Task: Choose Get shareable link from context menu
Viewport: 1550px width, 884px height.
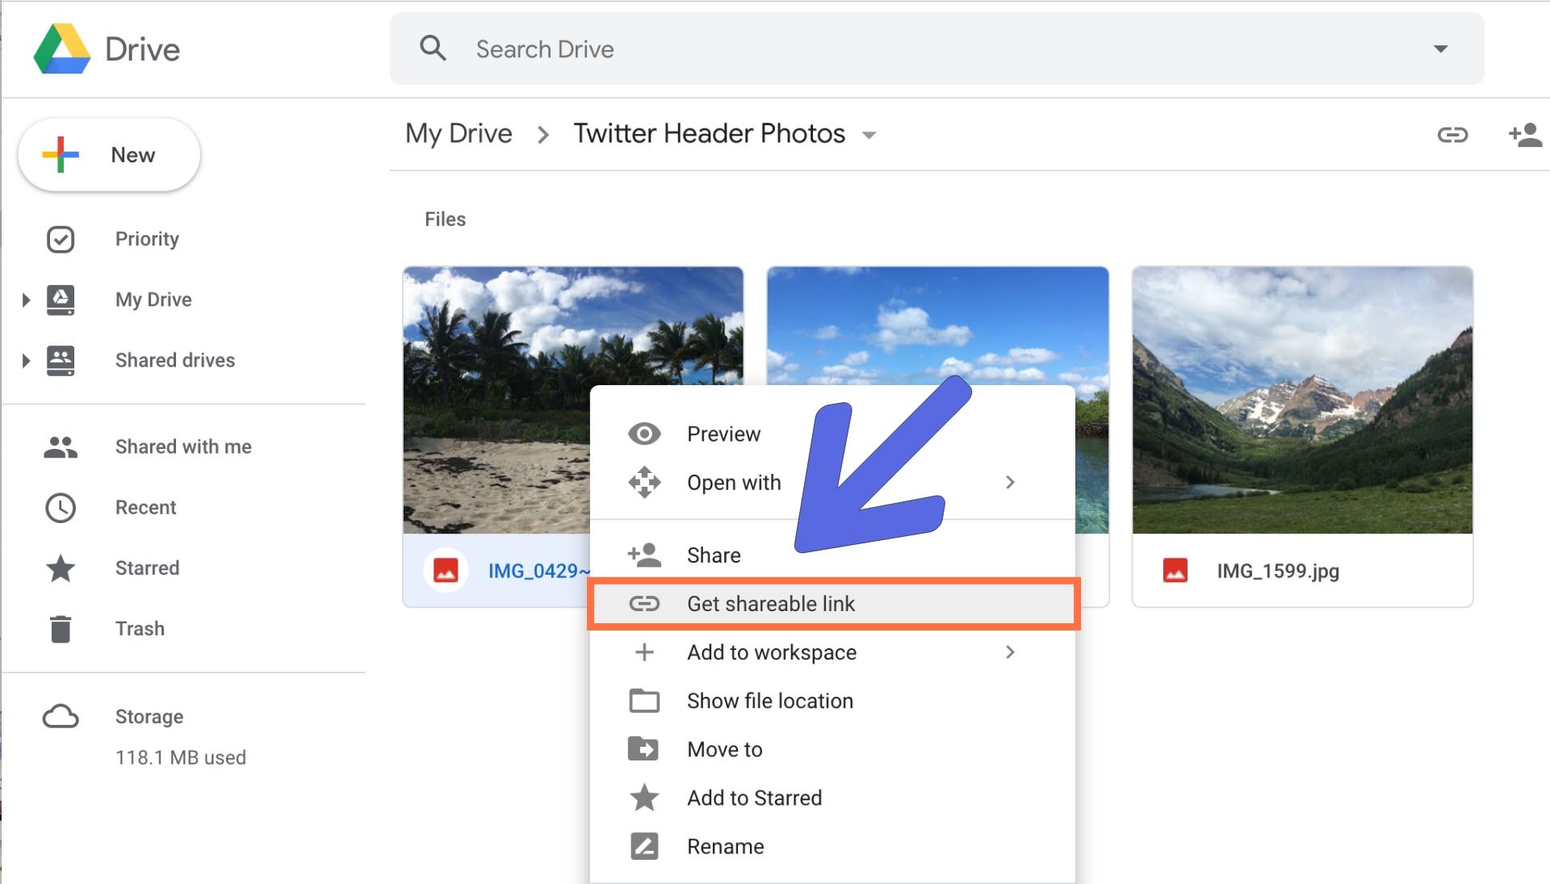Action: 770,604
